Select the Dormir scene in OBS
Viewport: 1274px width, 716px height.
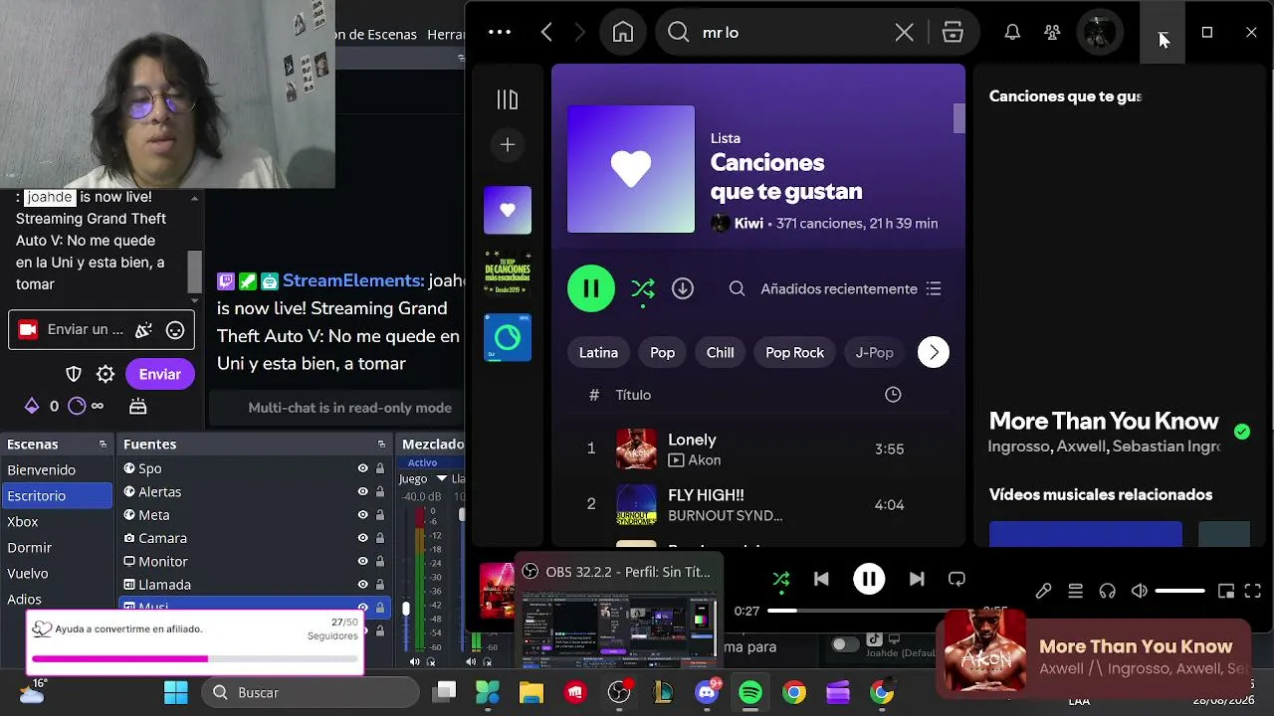tap(57, 547)
